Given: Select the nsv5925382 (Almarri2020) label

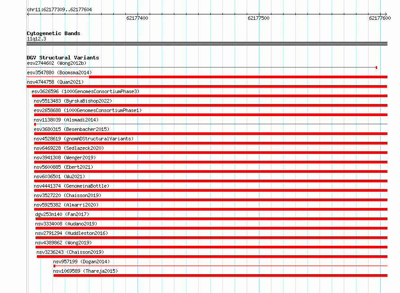Looking at the screenshot, I should pyautogui.click(x=66, y=205).
